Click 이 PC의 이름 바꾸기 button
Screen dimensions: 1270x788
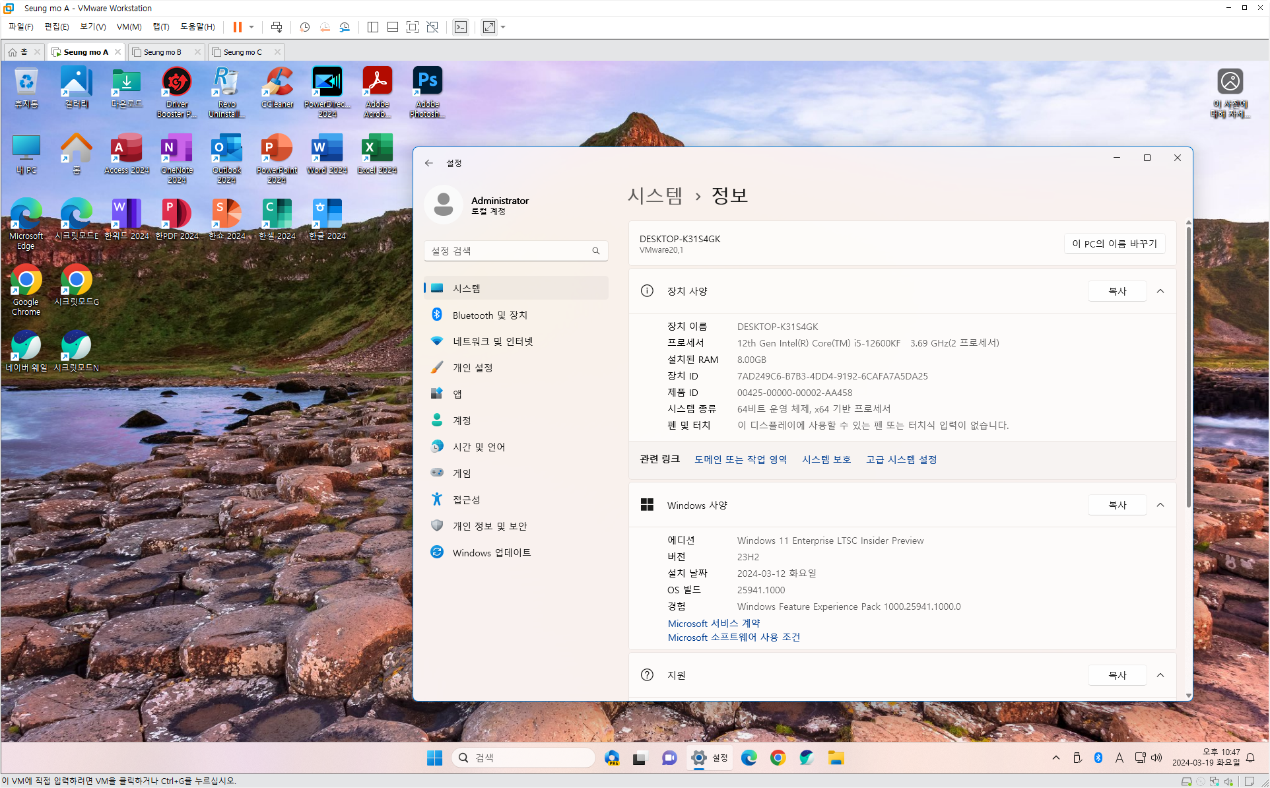pos(1114,244)
